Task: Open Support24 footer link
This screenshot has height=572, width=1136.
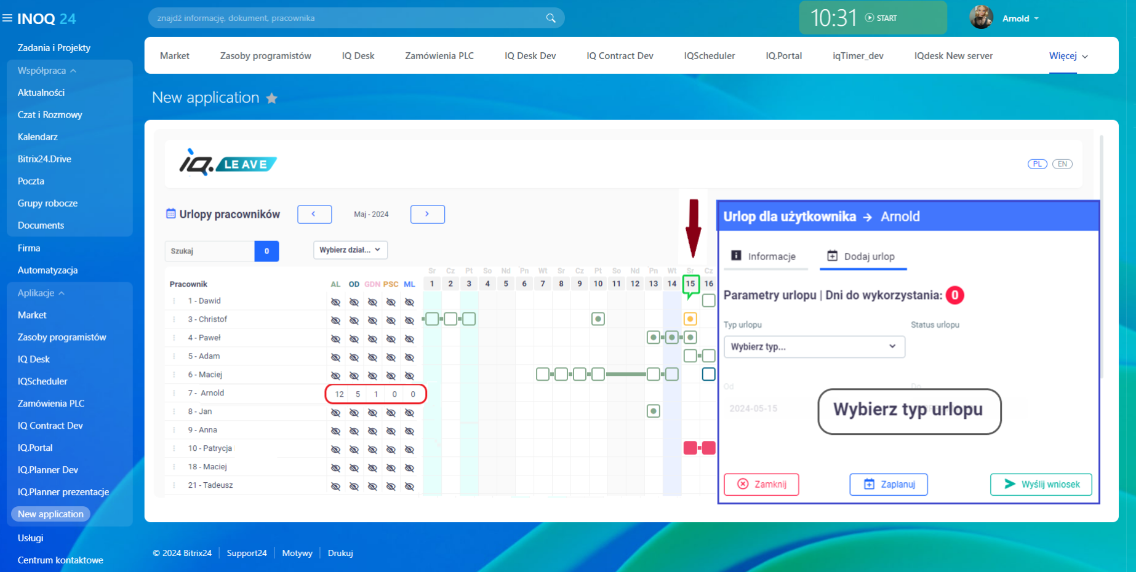Action: coord(247,553)
